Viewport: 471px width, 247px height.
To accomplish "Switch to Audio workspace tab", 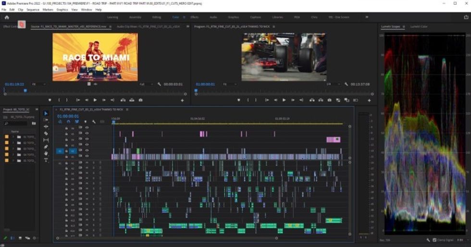I will pos(213,17).
